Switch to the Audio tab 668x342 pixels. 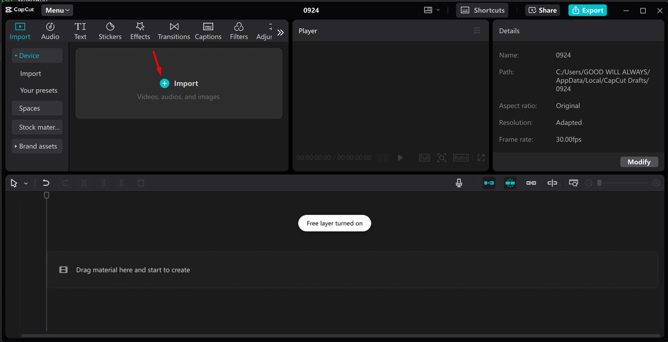pos(50,31)
